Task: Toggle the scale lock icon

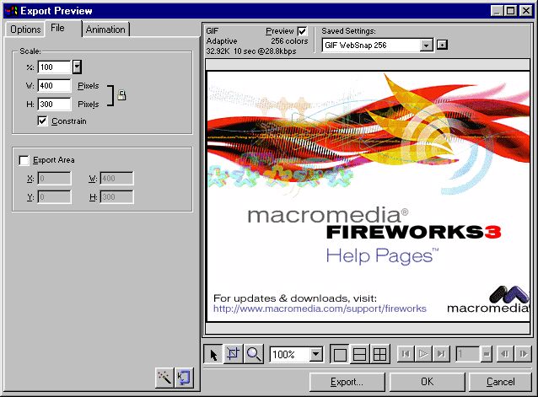Action: pyautogui.click(x=121, y=95)
